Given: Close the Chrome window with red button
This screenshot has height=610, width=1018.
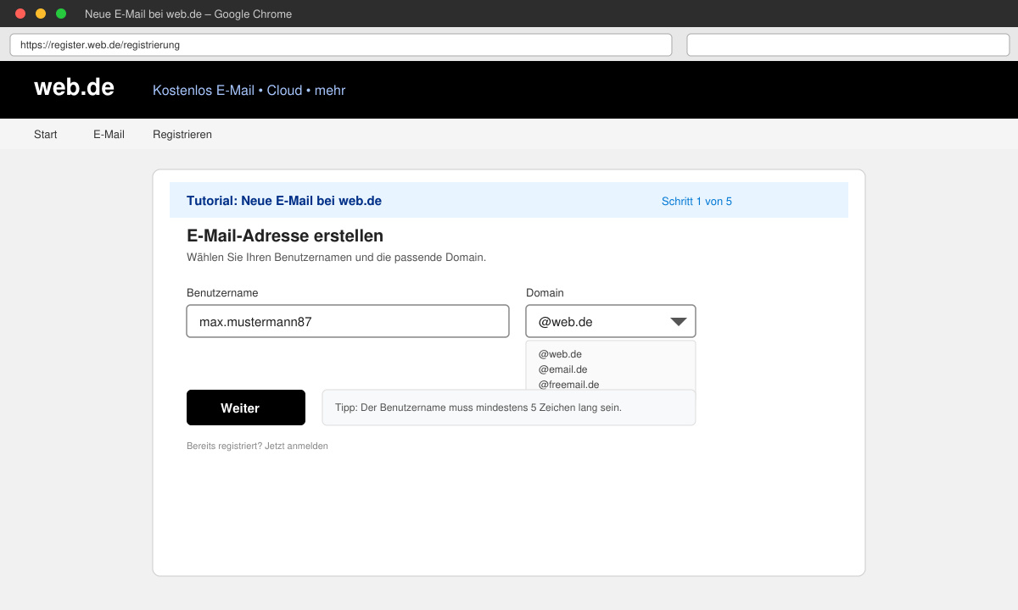Looking at the screenshot, I should [20, 14].
